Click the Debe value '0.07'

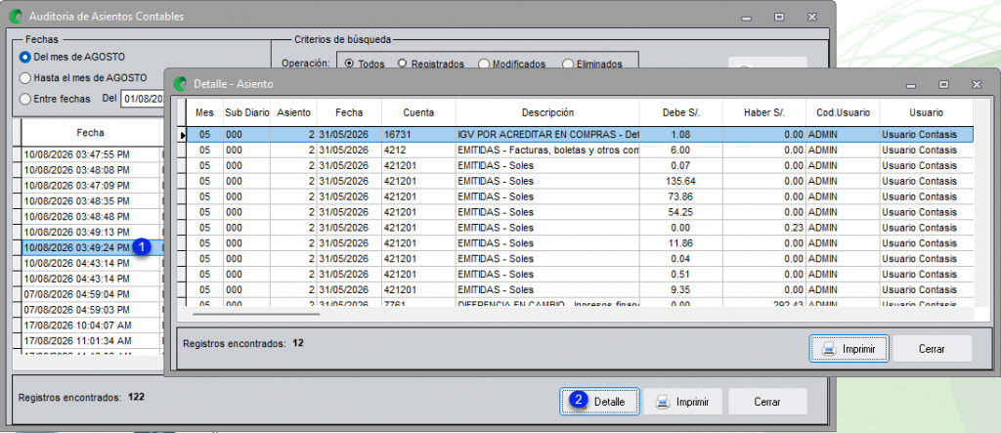click(x=681, y=165)
